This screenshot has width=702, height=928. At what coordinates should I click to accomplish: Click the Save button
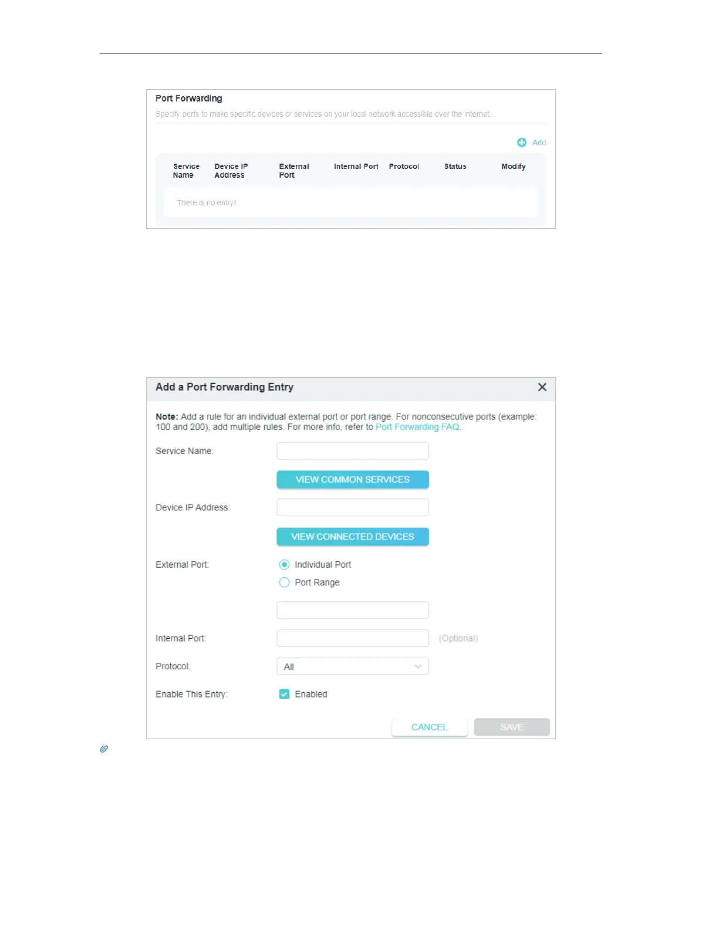511,727
